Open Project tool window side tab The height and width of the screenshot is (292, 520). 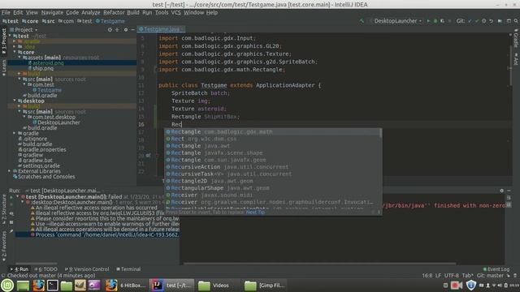pyautogui.click(x=3, y=41)
